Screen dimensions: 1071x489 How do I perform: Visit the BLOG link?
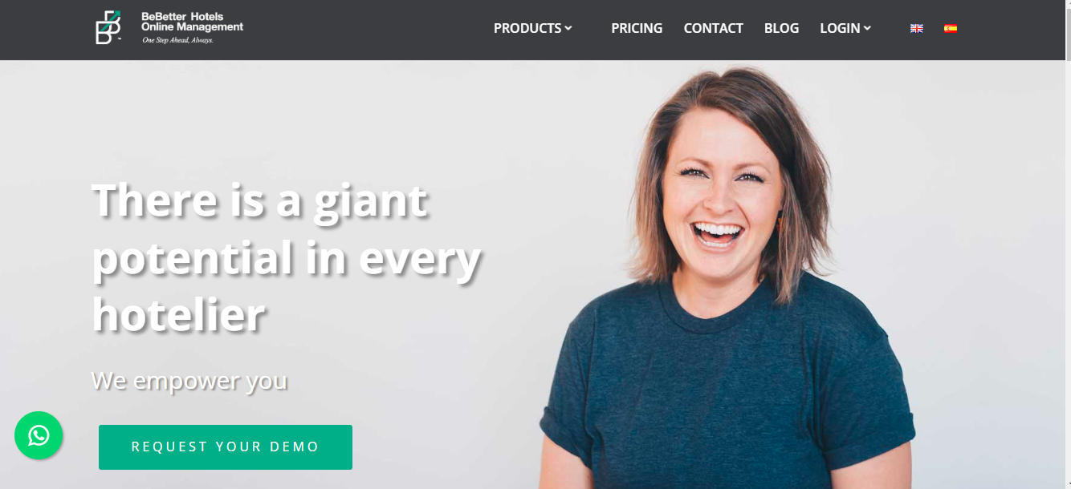781,28
